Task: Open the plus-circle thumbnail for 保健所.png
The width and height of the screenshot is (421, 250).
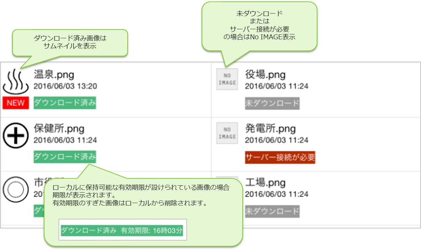Action: [16, 135]
